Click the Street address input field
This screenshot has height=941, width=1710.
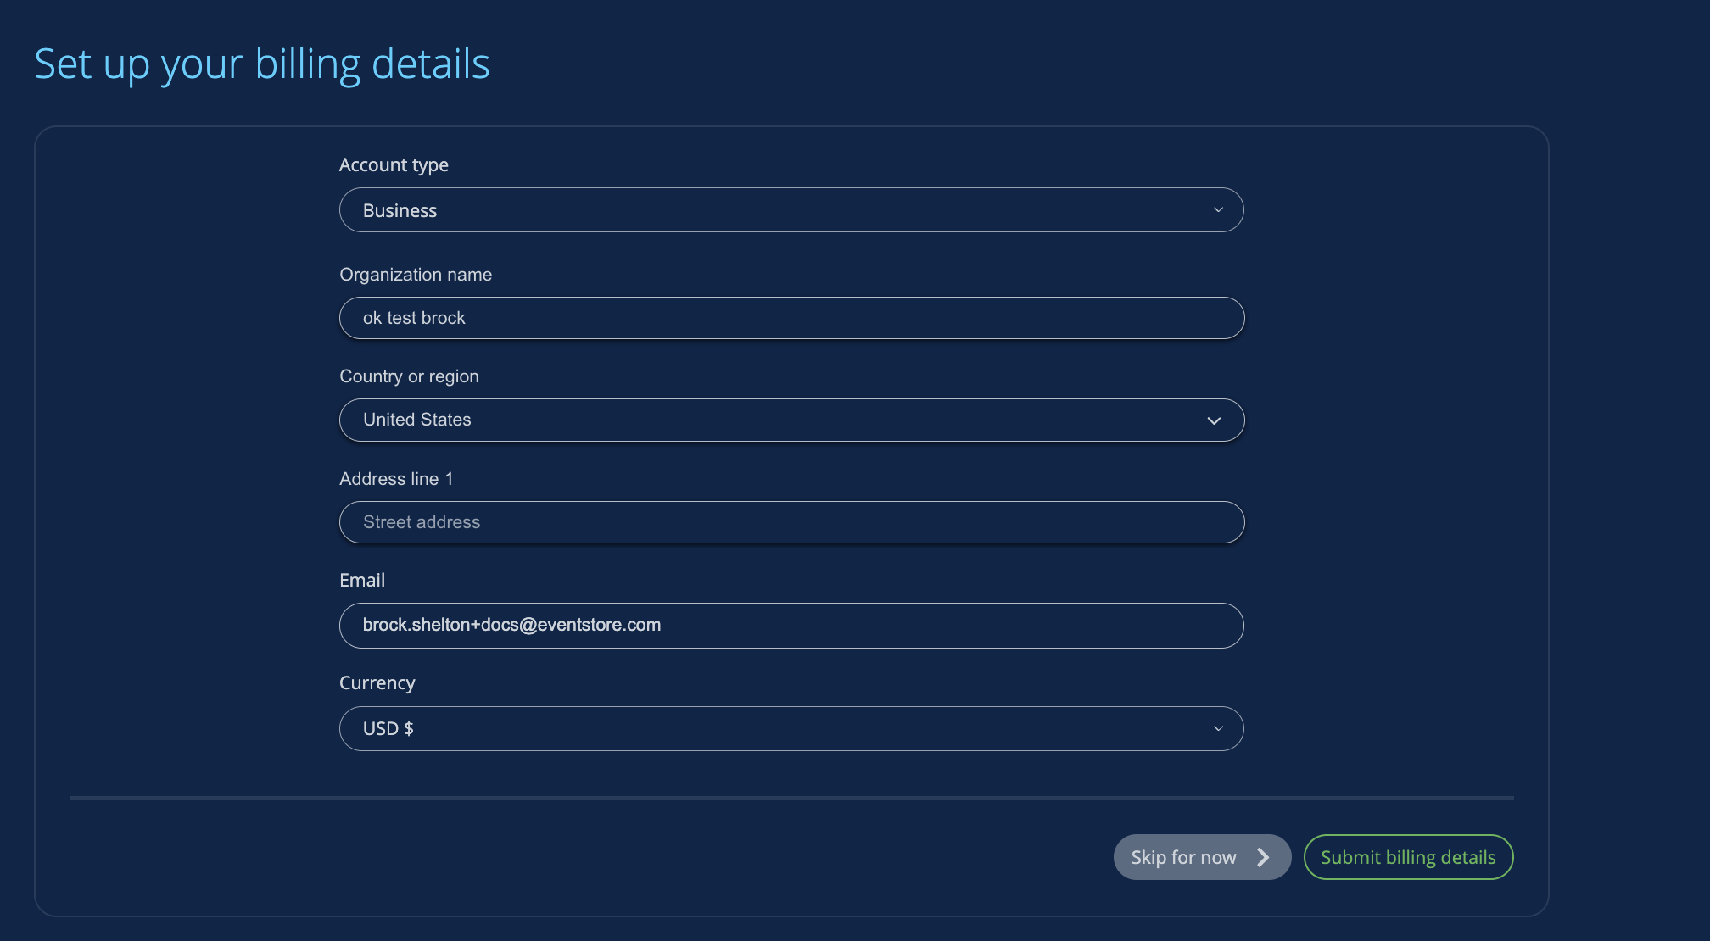[791, 522]
